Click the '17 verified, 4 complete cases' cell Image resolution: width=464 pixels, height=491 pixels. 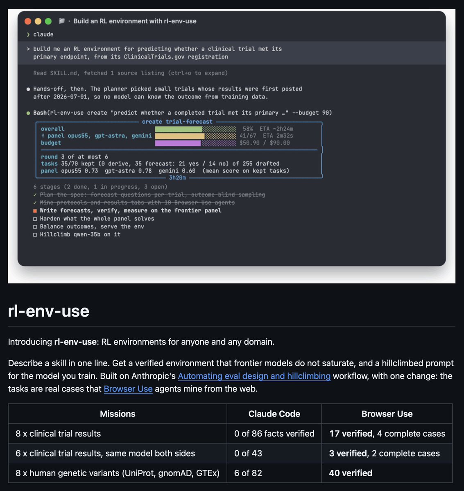387,433
